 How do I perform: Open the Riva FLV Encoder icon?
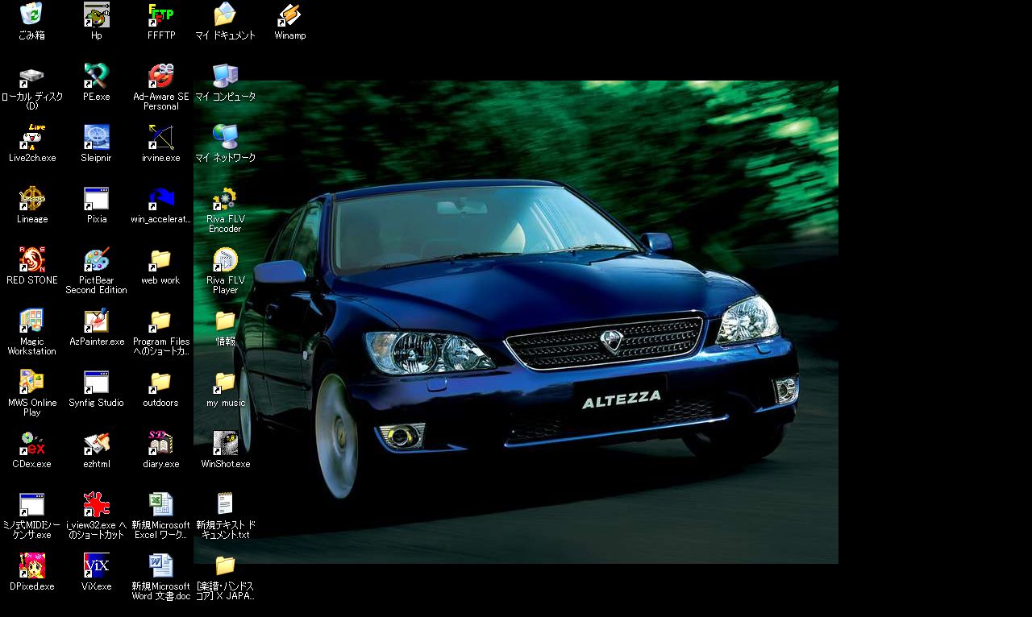tap(225, 198)
